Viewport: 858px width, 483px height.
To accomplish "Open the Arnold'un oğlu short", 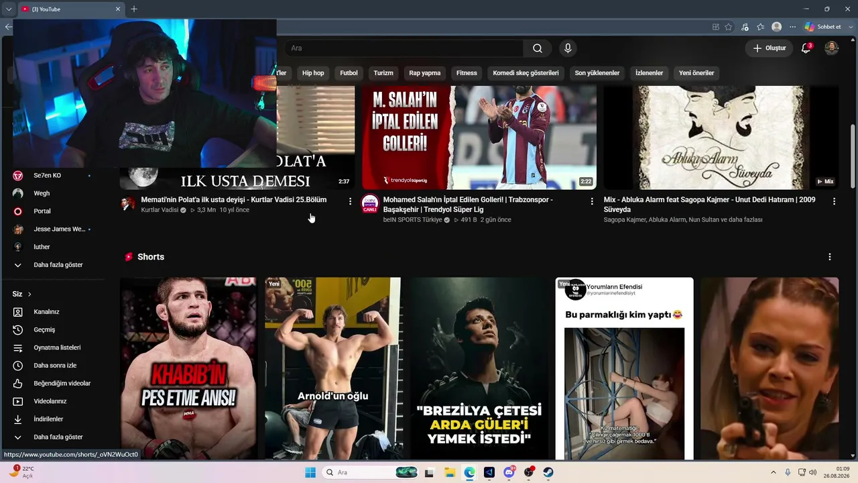I will coord(333,368).
